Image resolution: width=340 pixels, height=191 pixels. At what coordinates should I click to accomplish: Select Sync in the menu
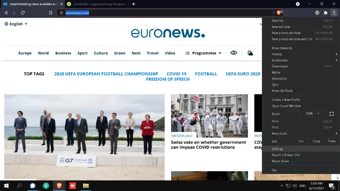pyautogui.click(x=301, y=85)
